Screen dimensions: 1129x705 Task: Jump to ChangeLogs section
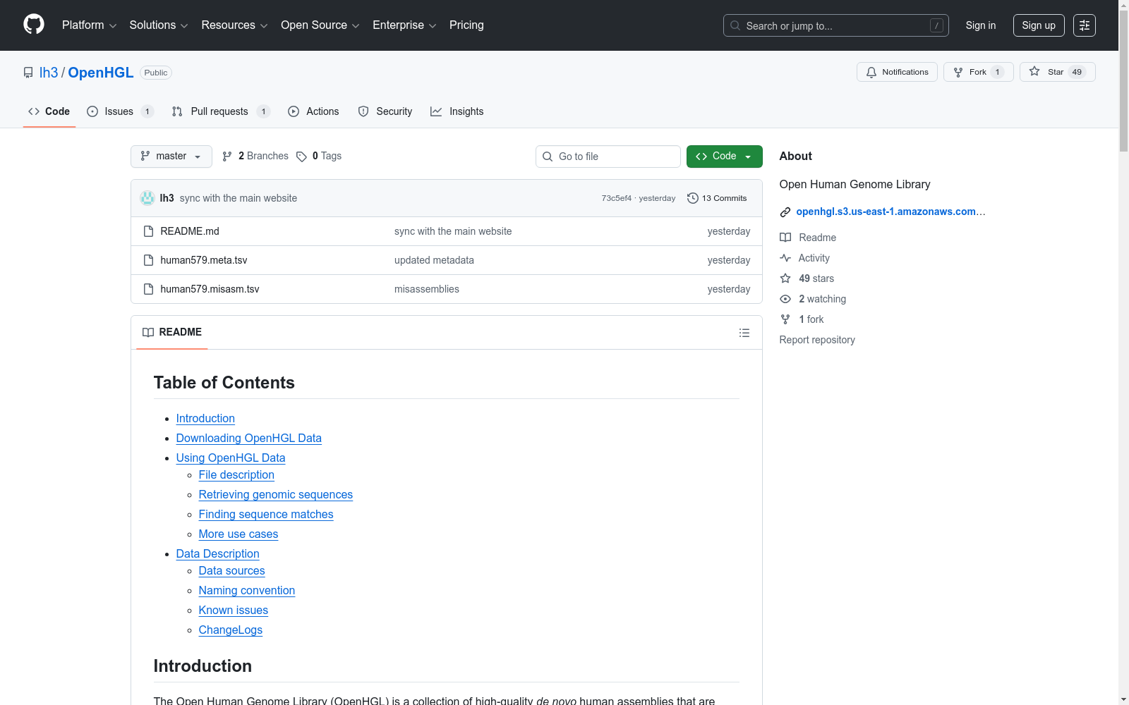(x=231, y=630)
